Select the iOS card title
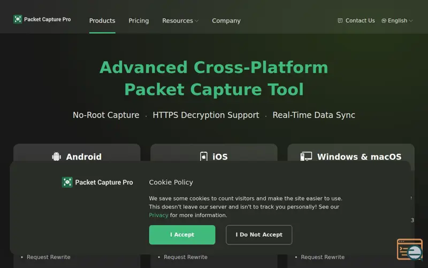 pos(220,157)
